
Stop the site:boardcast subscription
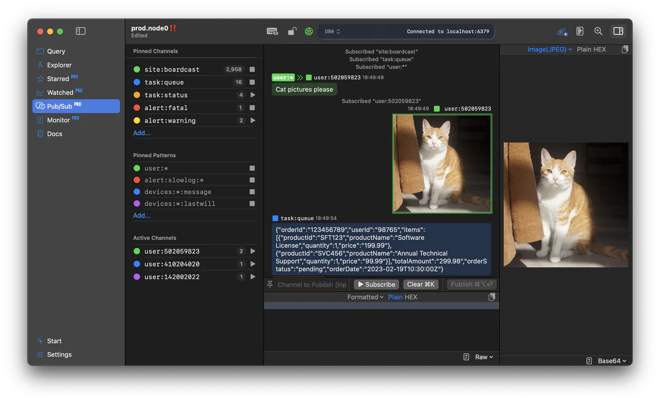251,69
